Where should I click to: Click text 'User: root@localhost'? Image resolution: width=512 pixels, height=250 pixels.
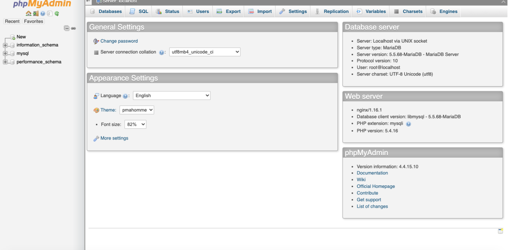378,67
